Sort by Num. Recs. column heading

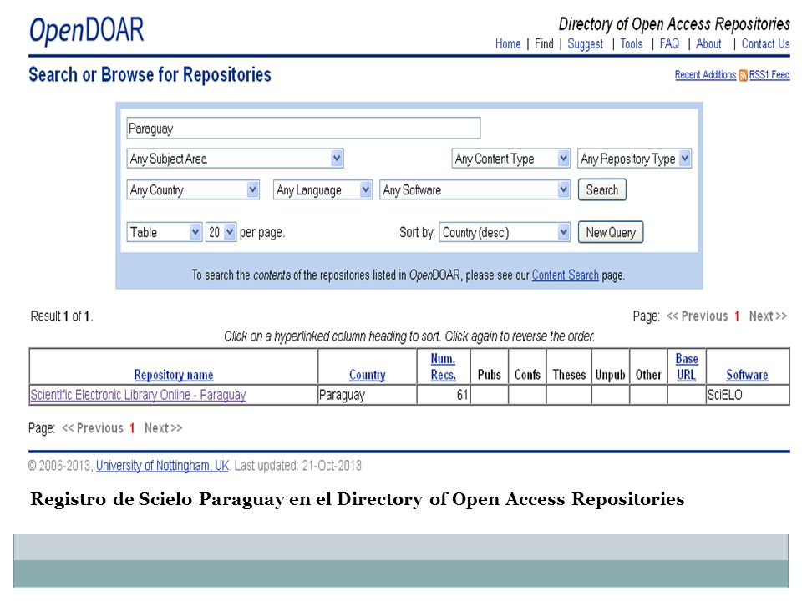coord(443,366)
